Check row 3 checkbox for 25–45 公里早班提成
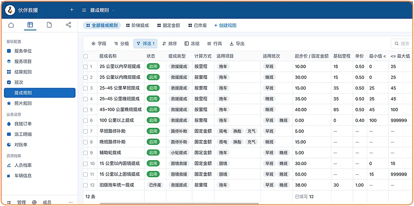414x206 pixels. (x=85, y=88)
